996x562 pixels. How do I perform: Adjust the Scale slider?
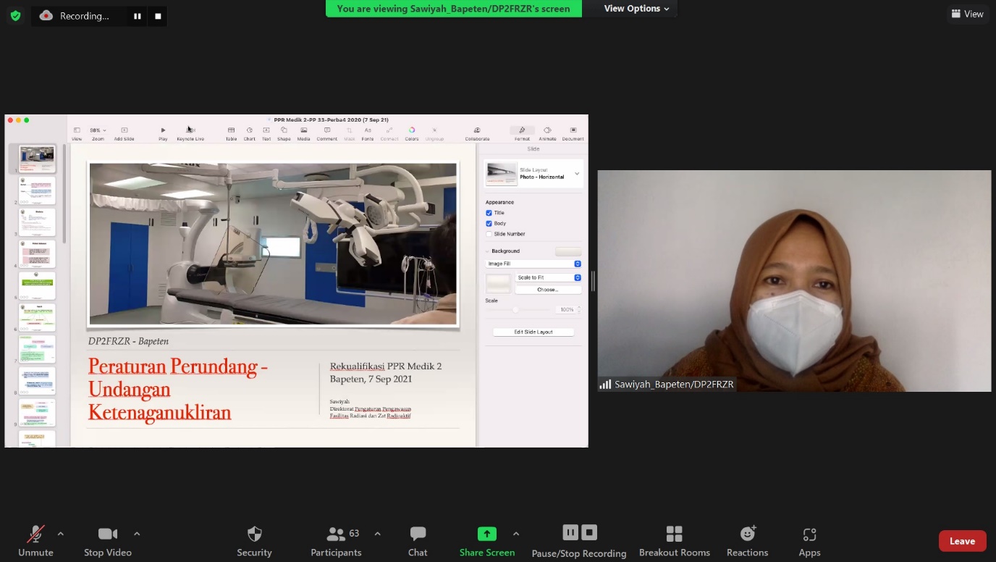point(515,309)
